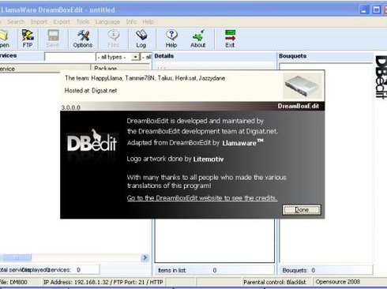Click the Open folder icon
Image resolution: width=387 pixels, height=289 pixels.
tap(4, 39)
